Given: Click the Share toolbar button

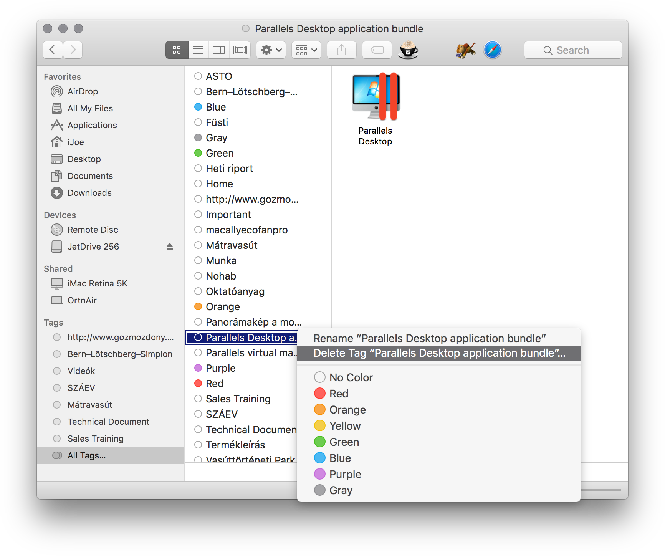Looking at the screenshot, I should point(342,50).
